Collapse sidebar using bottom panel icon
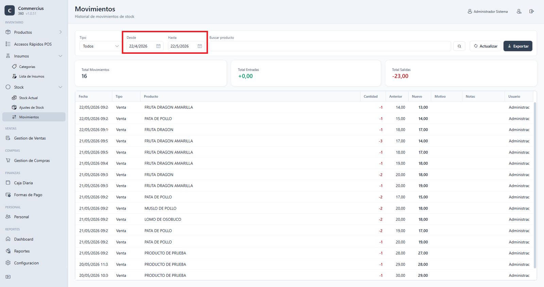Screen dimensions: 544x287 tap(8, 277)
